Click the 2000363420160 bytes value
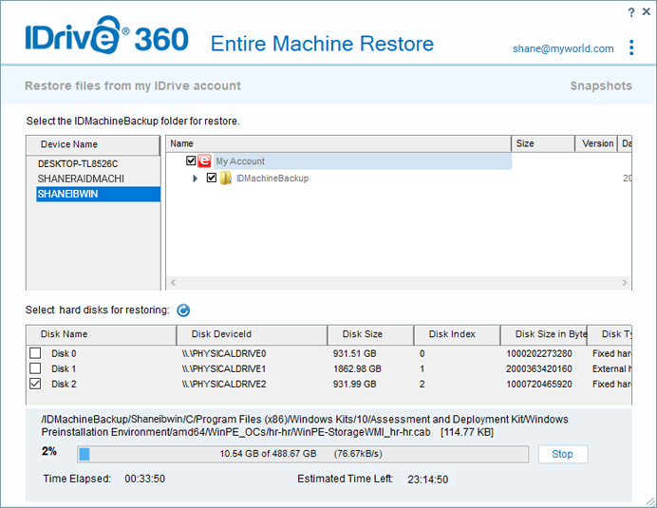Image resolution: width=657 pixels, height=508 pixels. pyautogui.click(x=539, y=368)
